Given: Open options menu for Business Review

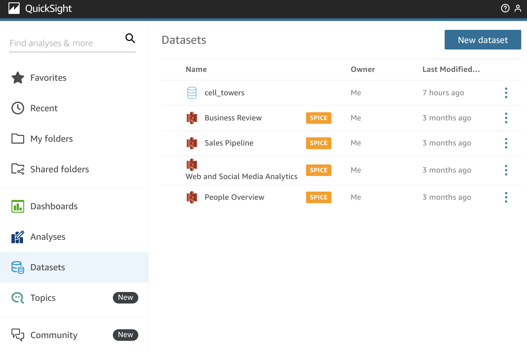Looking at the screenshot, I should tap(506, 118).
